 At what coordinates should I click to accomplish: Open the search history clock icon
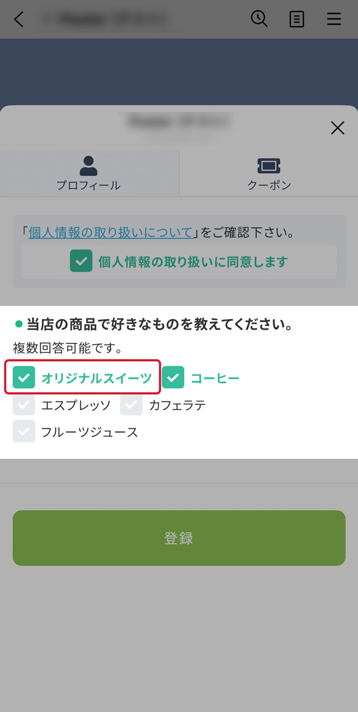[259, 19]
